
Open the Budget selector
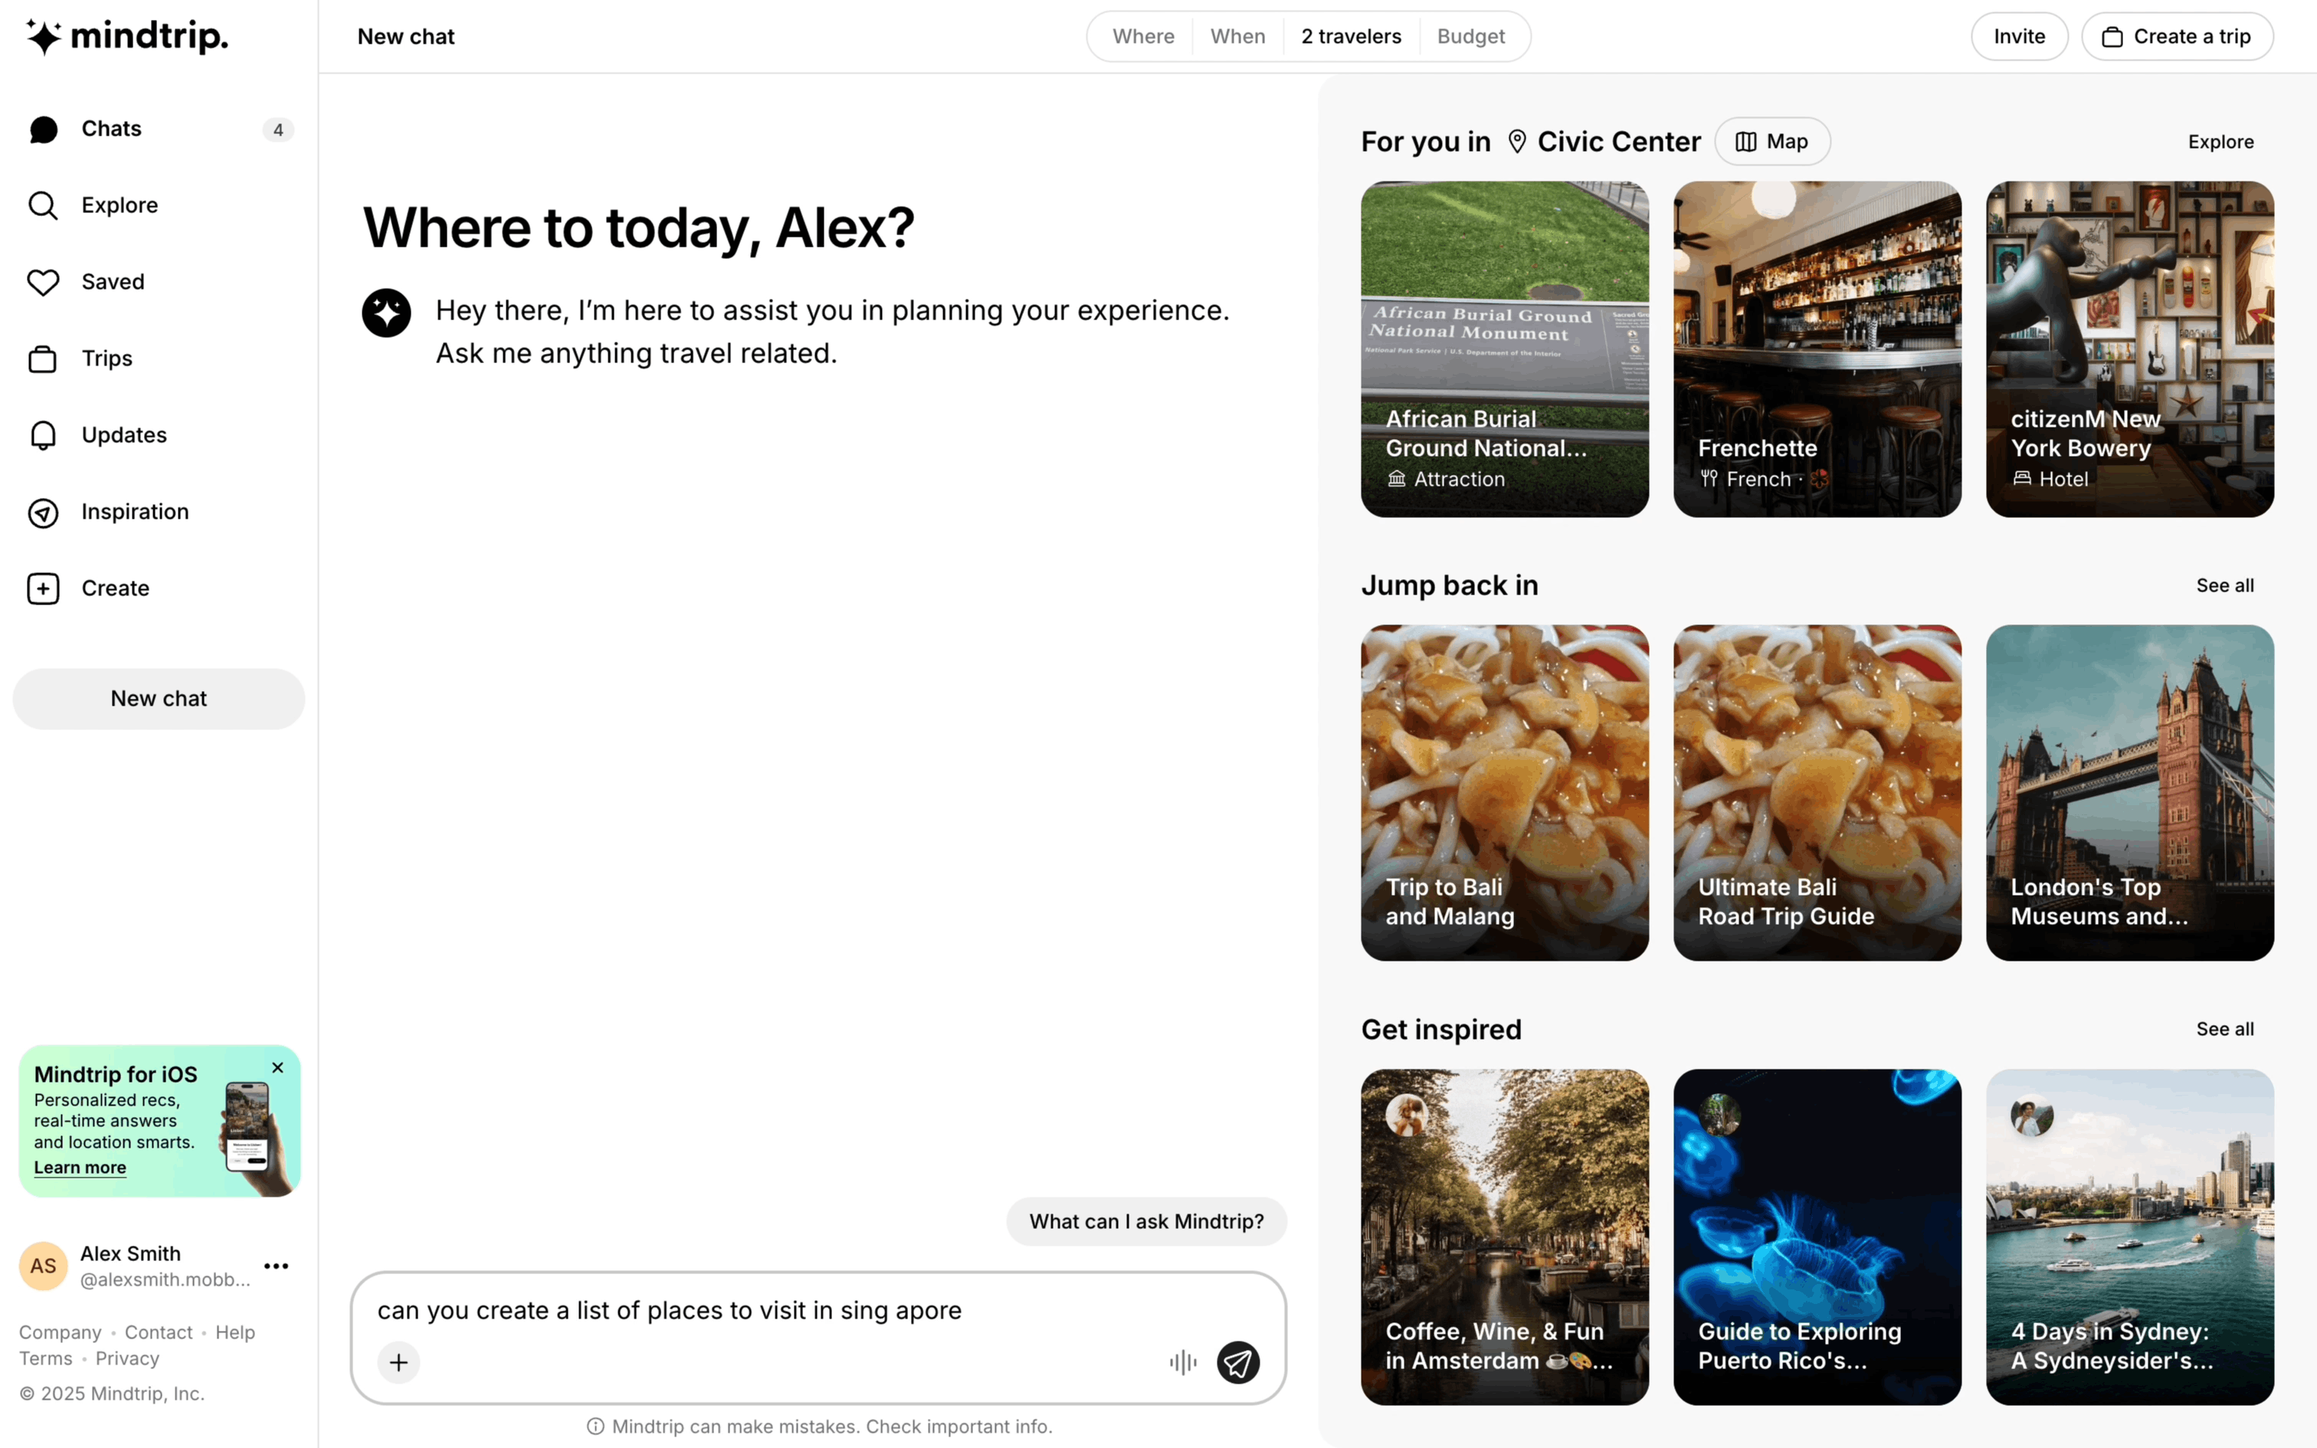click(1470, 37)
